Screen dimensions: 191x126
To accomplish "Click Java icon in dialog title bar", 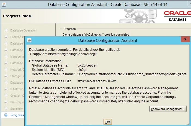I will pos(29,40).
